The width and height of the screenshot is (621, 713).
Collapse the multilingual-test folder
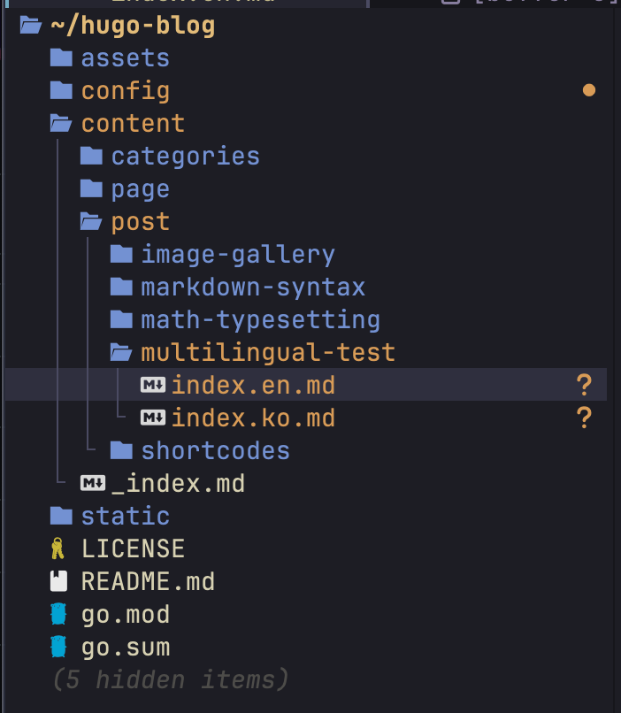click(x=268, y=352)
